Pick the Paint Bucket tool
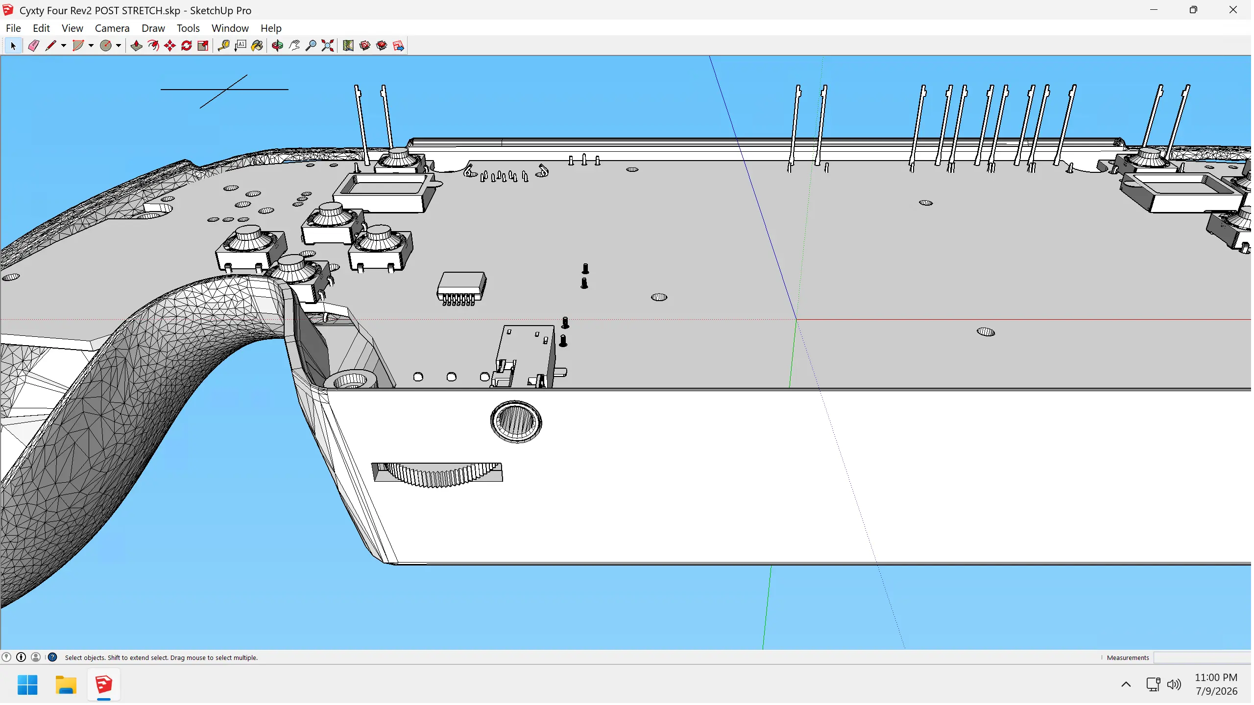 pos(257,46)
